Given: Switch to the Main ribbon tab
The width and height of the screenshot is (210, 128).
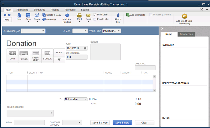Looking at the screenshot, I should coord(8,10).
